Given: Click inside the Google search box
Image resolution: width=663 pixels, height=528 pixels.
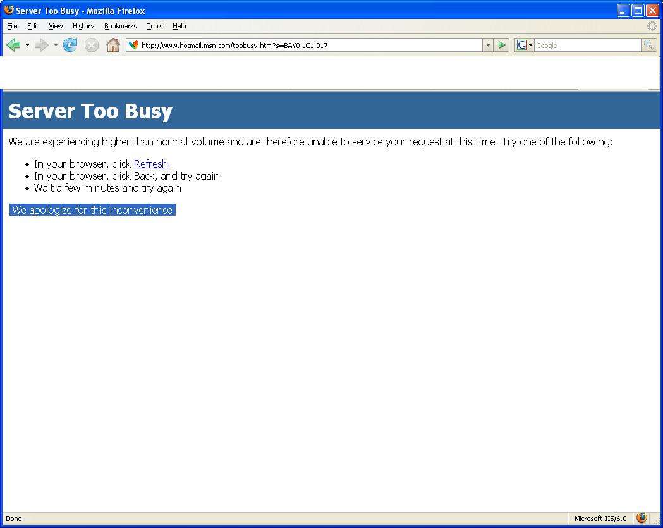Looking at the screenshot, I should click(588, 46).
